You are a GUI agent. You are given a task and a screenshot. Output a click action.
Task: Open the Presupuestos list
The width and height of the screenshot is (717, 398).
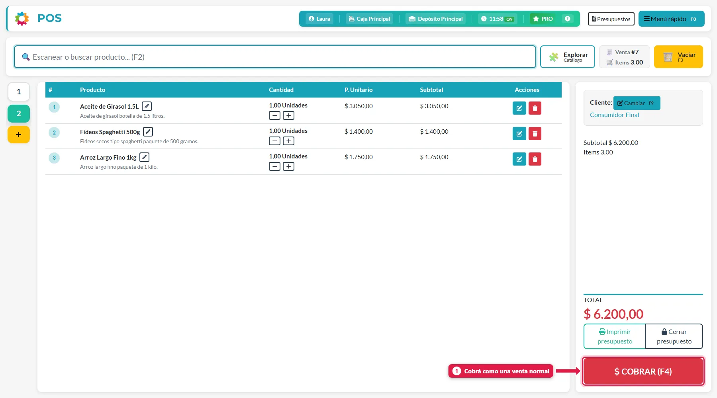611,19
